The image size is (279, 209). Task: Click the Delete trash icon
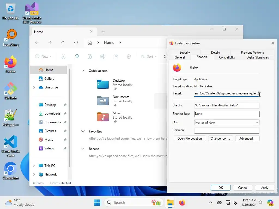(129, 57)
